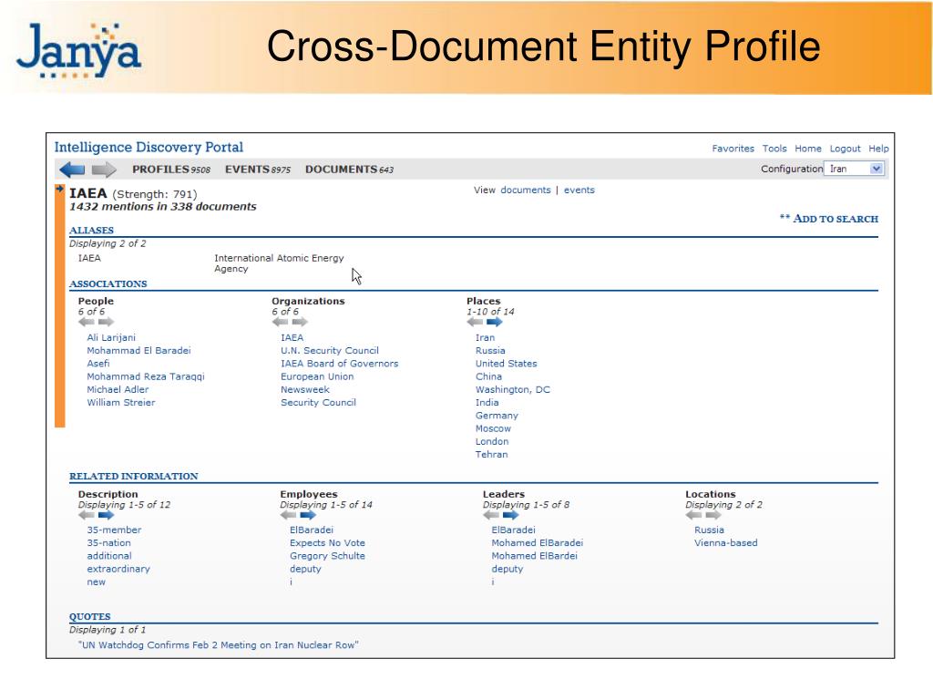Open Help in the top menu

pyautogui.click(x=878, y=149)
